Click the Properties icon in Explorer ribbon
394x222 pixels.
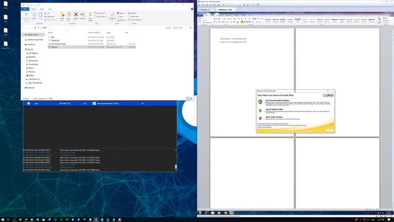click(x=112, y=14)
